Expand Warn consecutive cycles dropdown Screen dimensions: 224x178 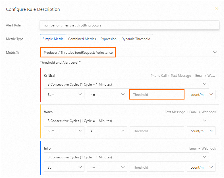[x=126, y=121]
